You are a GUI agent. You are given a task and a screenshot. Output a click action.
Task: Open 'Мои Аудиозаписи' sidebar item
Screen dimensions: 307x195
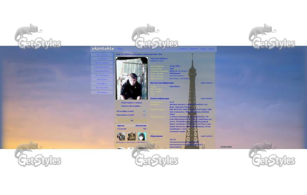click(x=102, y=71)
